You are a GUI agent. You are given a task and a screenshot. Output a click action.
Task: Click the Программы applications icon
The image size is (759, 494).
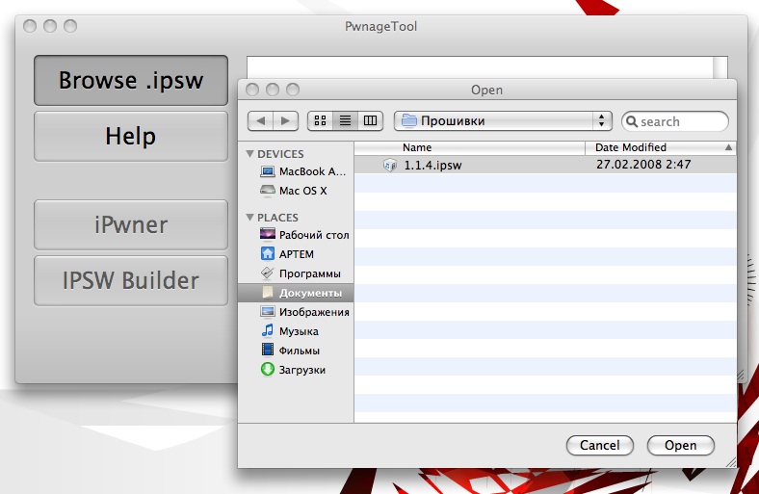268,273
